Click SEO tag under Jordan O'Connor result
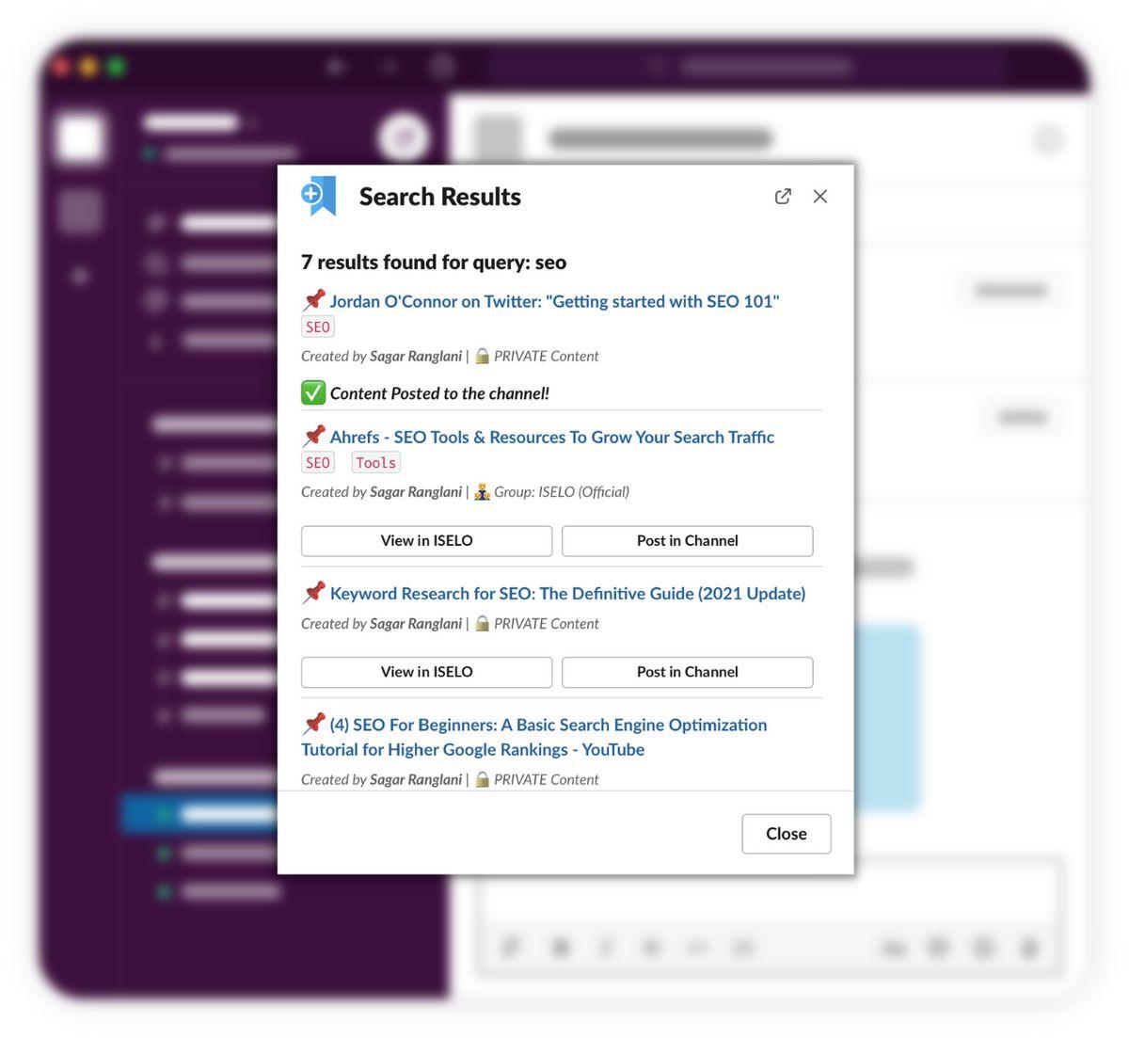 click(x=318, y=327)
